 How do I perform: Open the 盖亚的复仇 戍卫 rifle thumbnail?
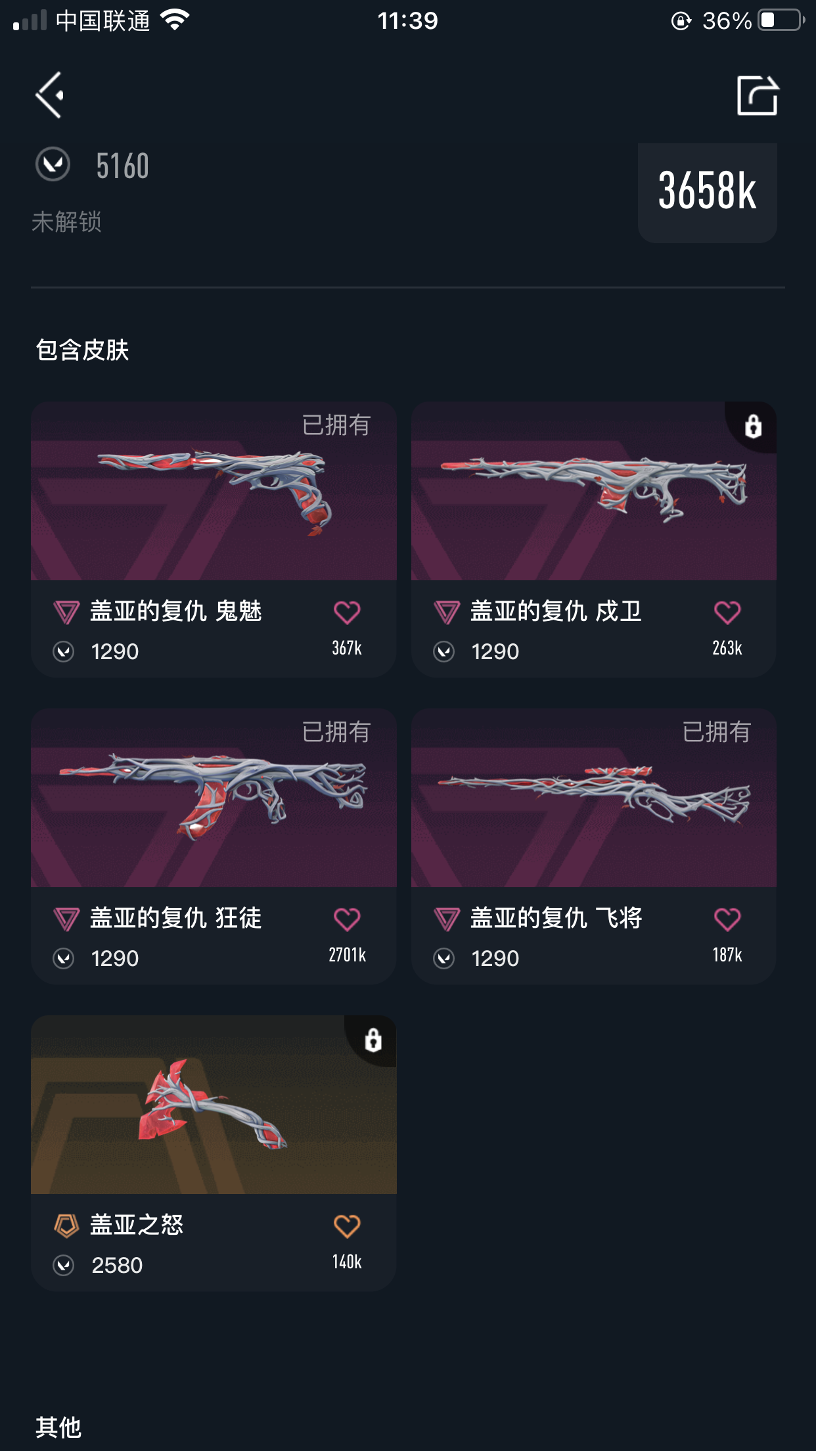click(x=594, y=491)
